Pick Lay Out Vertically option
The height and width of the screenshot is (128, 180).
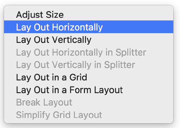tap(89, 40)
